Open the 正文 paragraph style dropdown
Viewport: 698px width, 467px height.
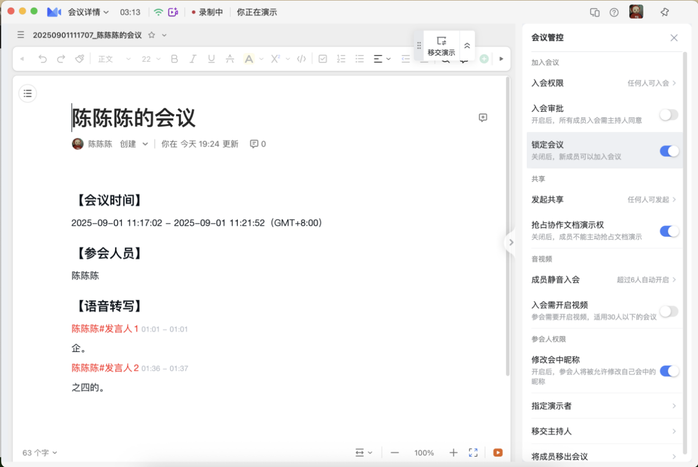click(114, 59)
